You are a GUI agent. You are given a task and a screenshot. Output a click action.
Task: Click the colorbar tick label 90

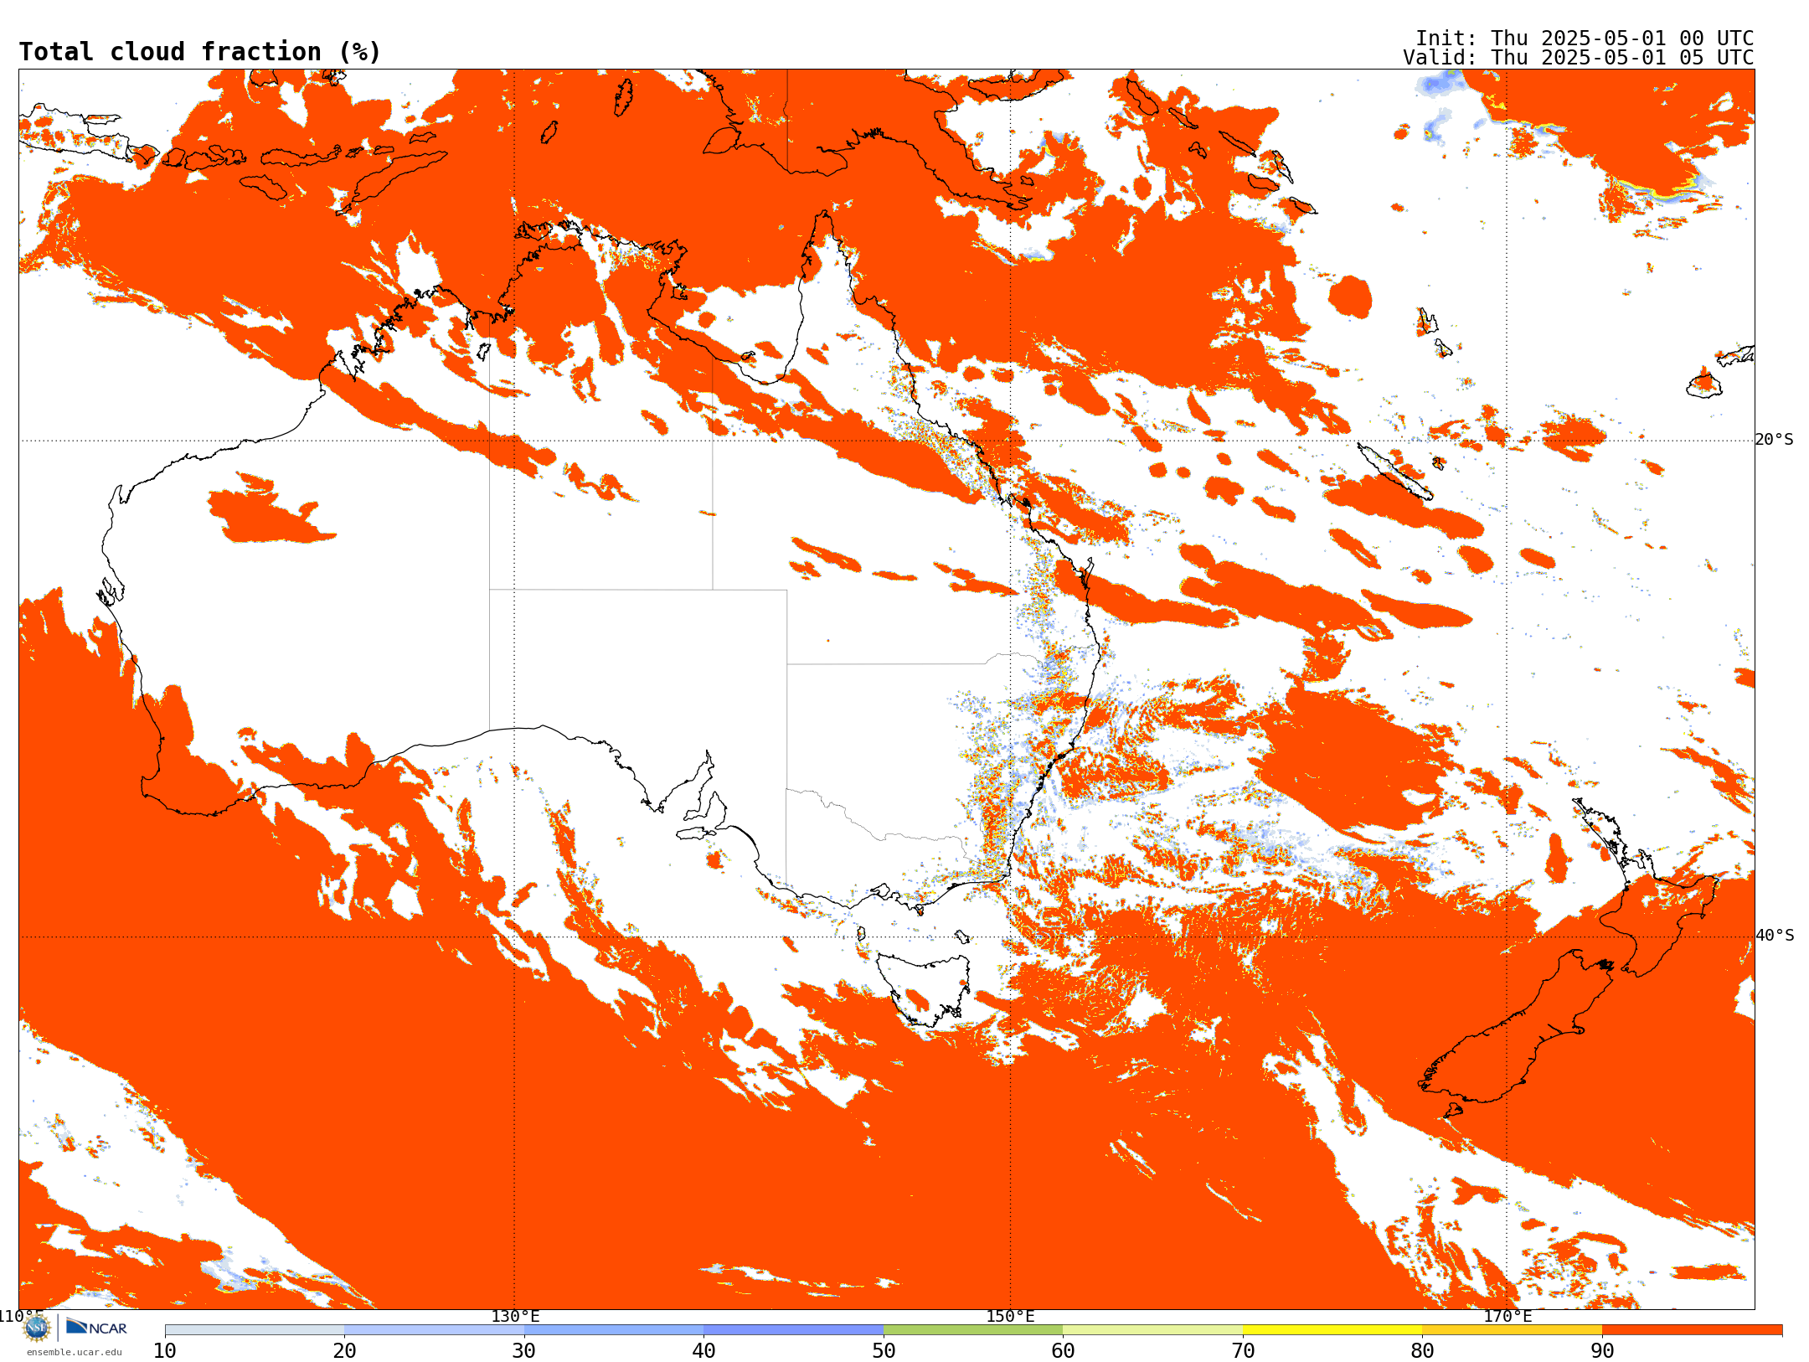pos(1602,1351)
